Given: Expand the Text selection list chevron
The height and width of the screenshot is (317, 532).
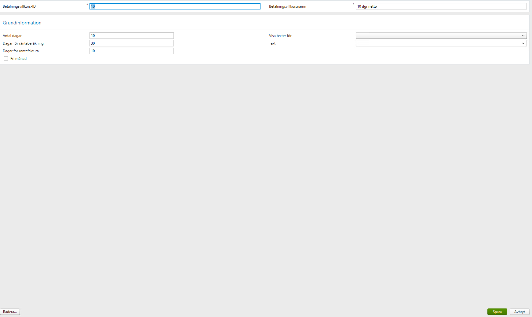Looking at the screenshot, I should point(523,43).
